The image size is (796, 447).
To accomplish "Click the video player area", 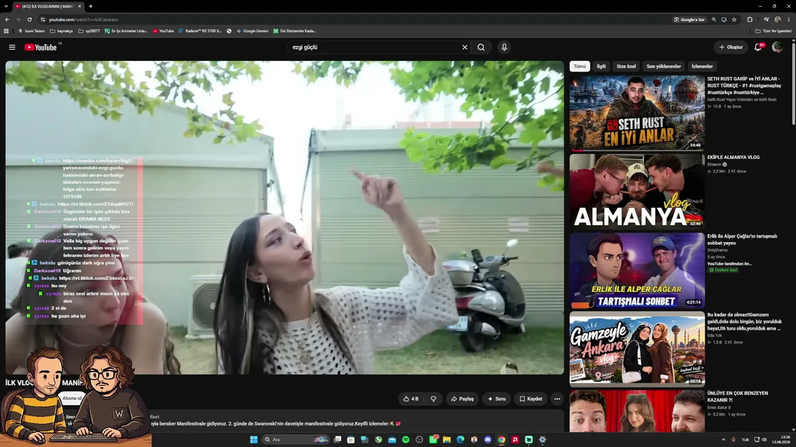I will pyautogui.click(x=285, y=217).
